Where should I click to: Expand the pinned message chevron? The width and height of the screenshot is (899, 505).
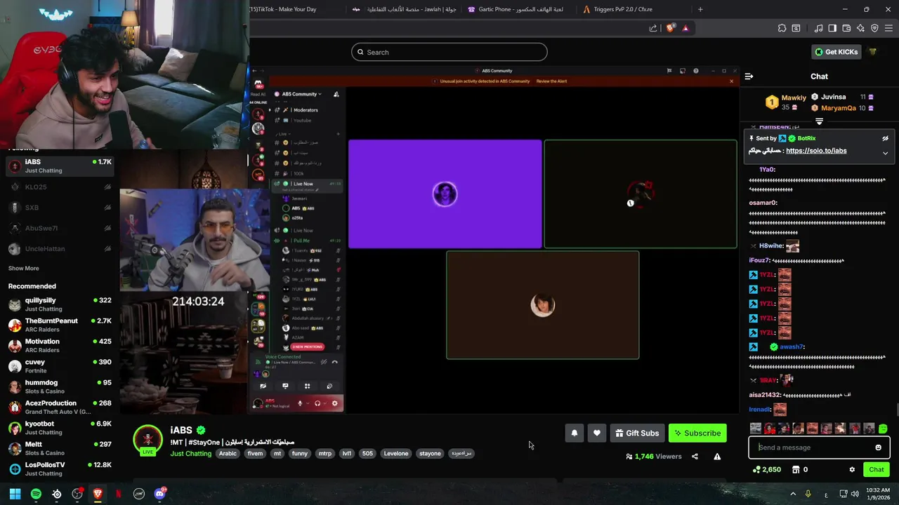[x=885, y=152]
